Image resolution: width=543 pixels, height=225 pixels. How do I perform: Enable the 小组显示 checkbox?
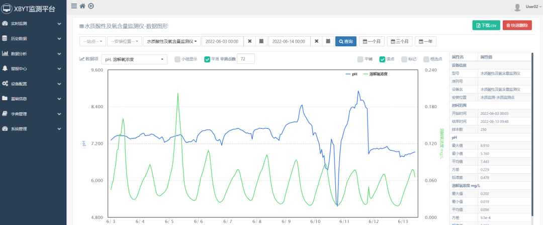coord(177,59)
